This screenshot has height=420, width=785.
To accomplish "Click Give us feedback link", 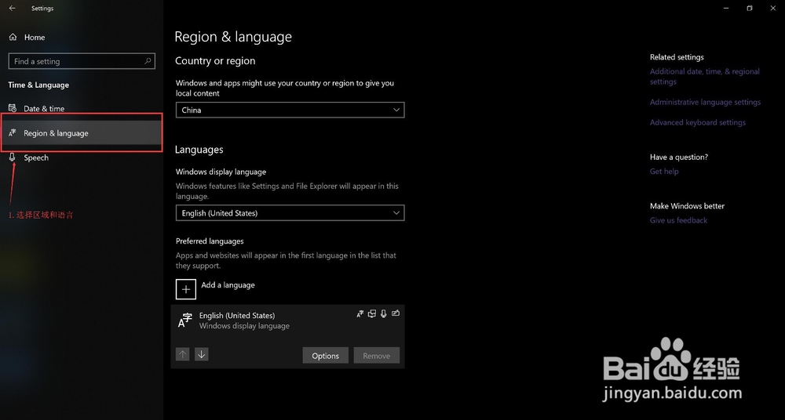I will click(x=678, y=220).
